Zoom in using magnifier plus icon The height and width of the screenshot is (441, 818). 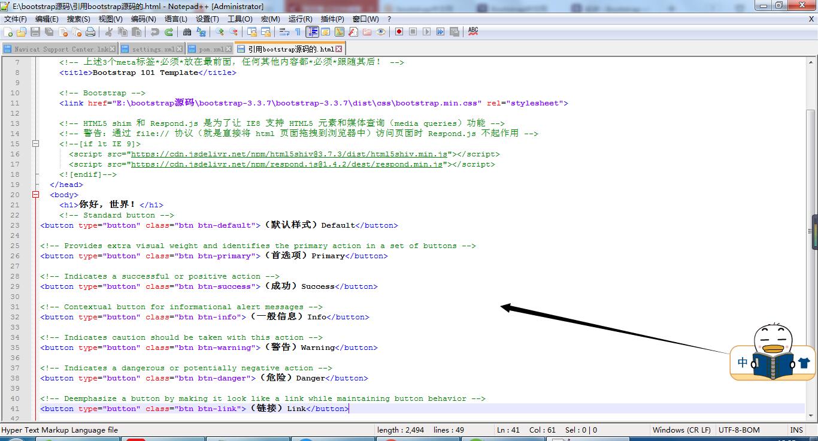[220, 32]
